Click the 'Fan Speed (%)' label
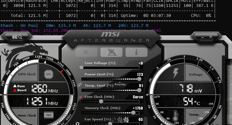 (98, 119)
